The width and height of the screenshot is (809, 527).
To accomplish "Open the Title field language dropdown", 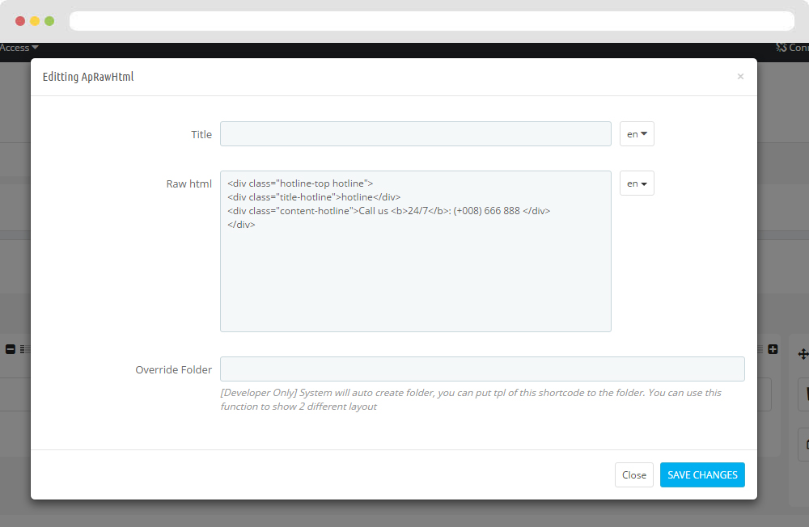I will [x=637, y=134].
